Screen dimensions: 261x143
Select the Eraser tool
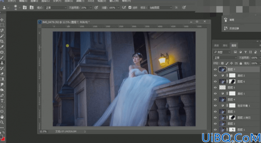[x=2, y=74]
